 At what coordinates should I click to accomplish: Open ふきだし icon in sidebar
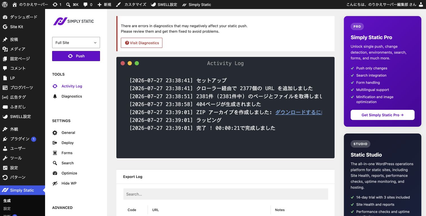[x=5, y=107]
